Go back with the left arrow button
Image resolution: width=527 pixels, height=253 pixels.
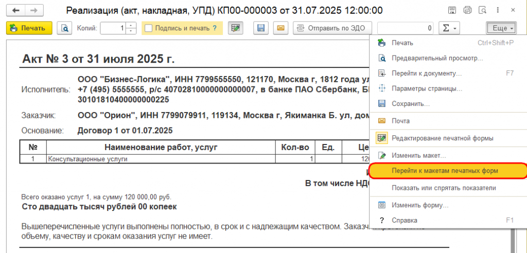point(16,10)
